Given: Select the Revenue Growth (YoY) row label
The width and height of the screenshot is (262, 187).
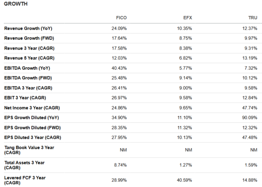Looking at the screenshot, I should (x=28, y=28).
